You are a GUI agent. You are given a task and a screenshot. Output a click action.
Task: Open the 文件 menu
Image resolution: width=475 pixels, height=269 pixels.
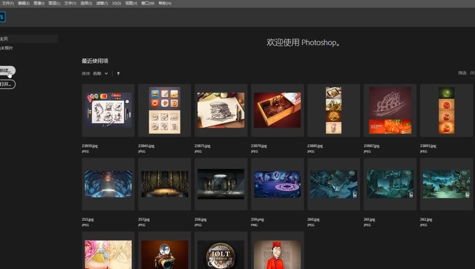coord(8,3)
